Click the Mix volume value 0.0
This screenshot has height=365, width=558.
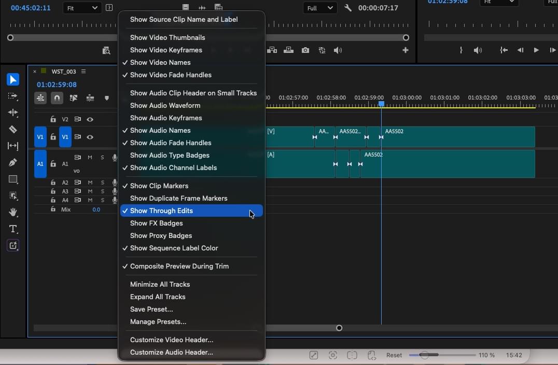96,209
